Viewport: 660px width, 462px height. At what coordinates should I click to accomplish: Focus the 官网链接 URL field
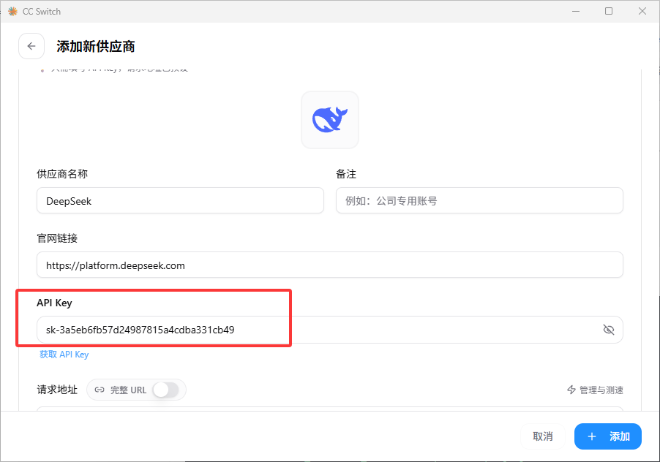tap(330, 265)
